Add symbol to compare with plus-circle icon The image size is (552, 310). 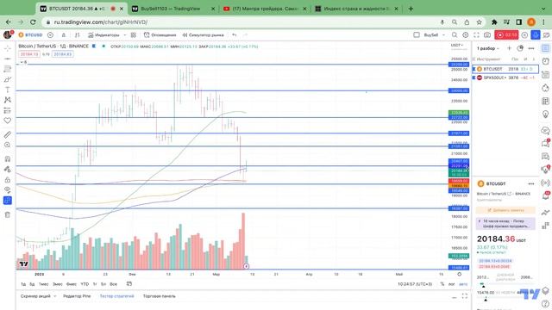point(50,34)
